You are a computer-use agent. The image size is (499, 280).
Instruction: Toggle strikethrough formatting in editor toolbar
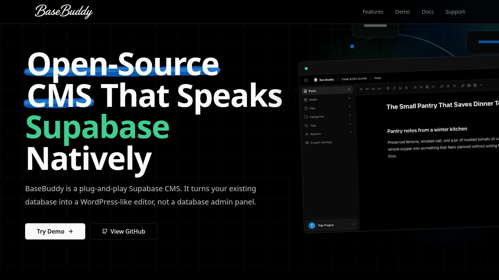click(x=406, y=88)
